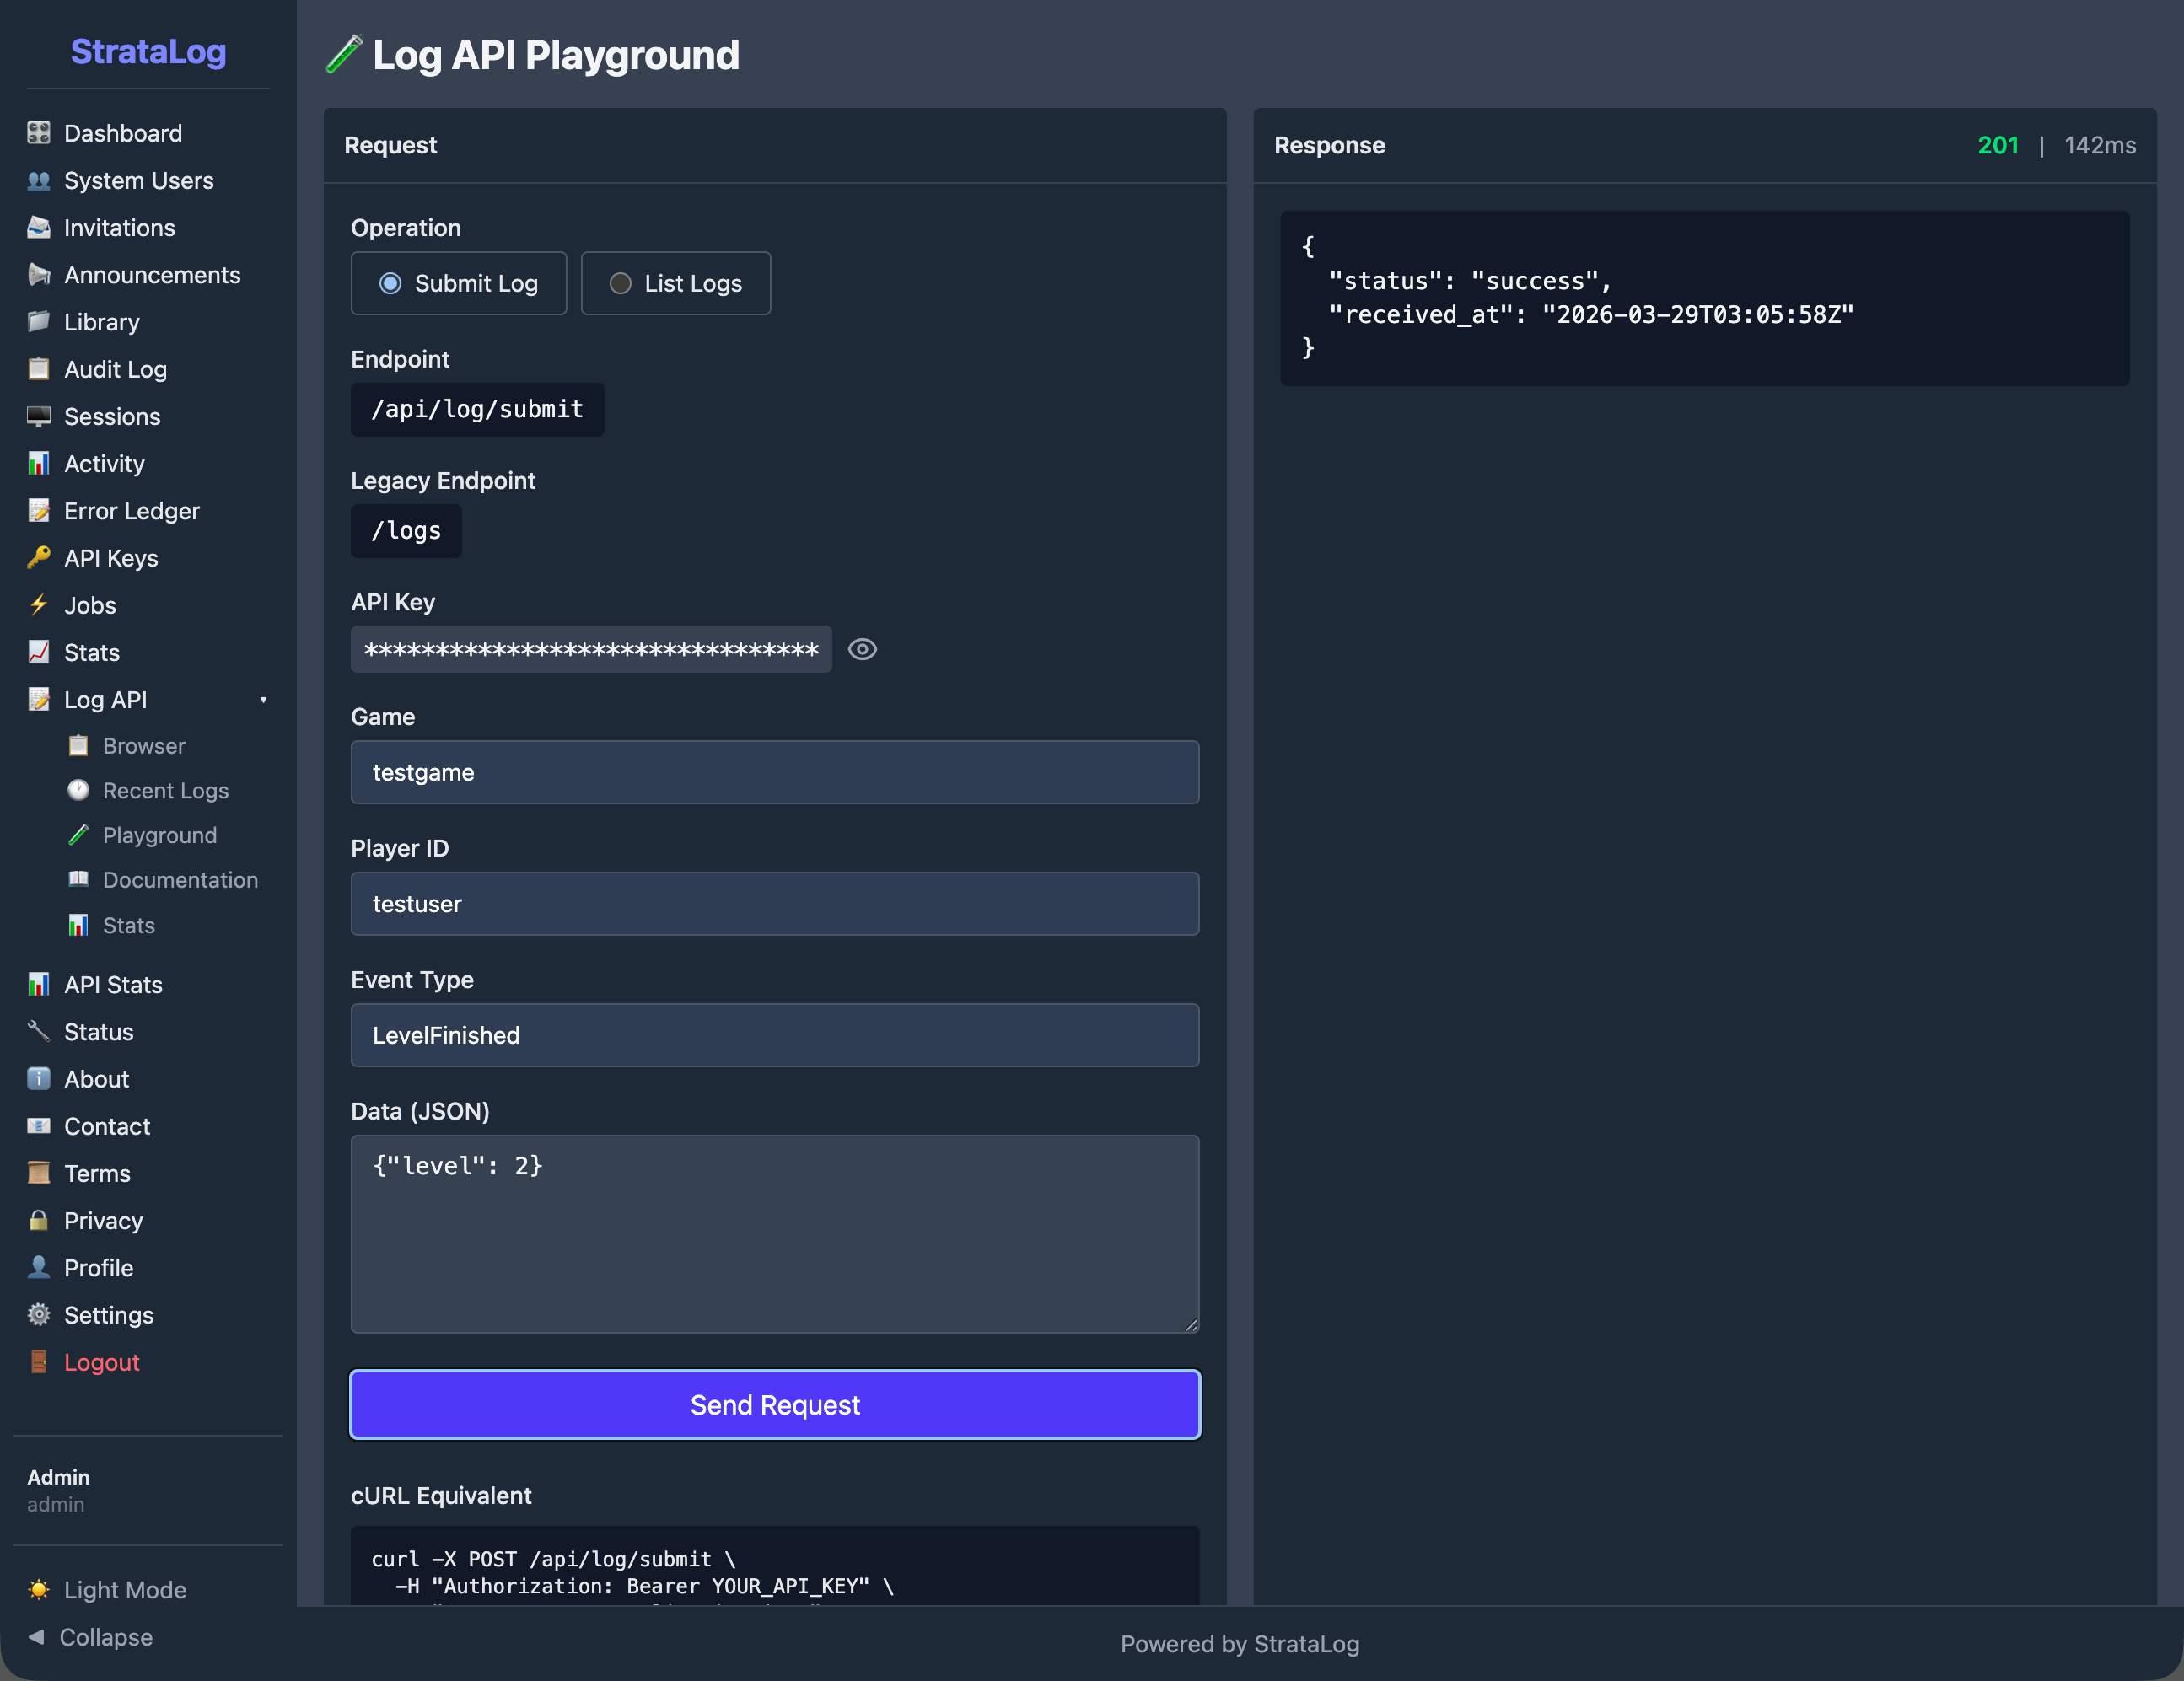This screenshot has width=2184, height=1681.
Task: Collapse the Log API submenu
Action: coord(263,699)
